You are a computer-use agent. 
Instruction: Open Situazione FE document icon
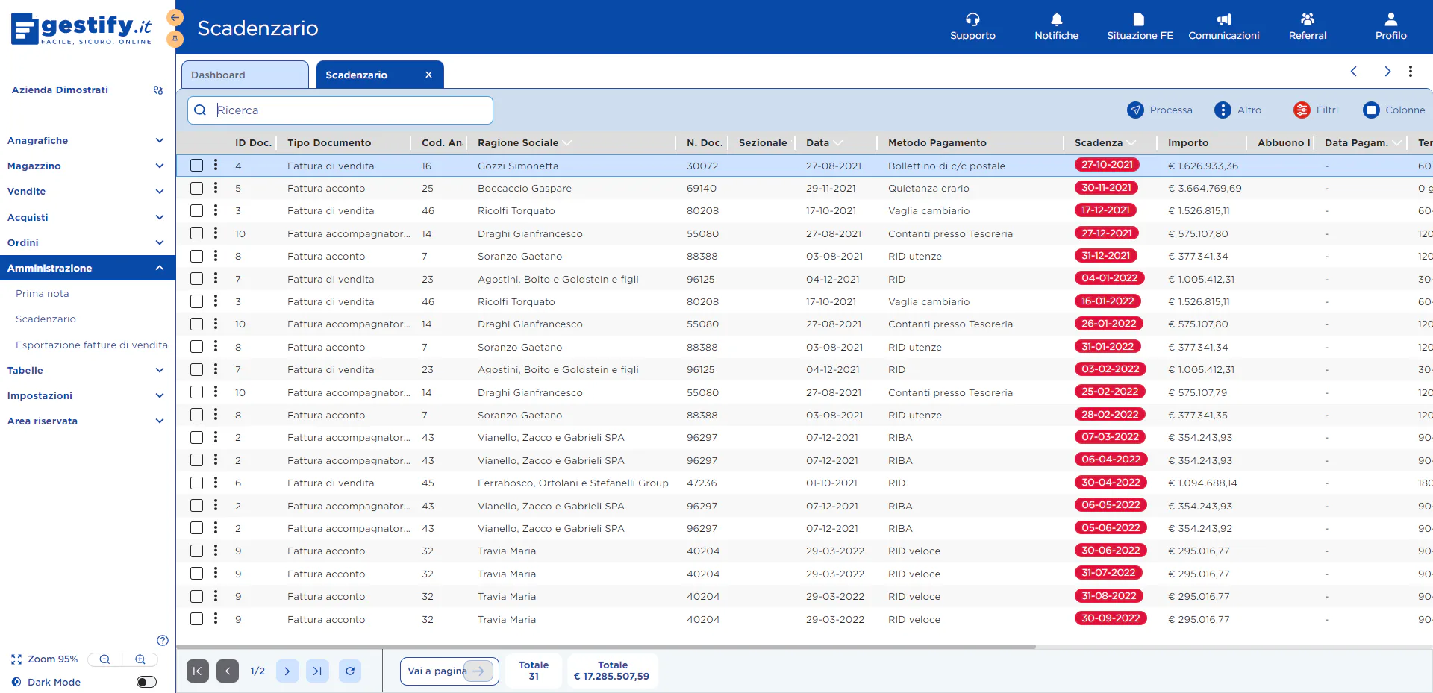click(x=1139, y=19)
